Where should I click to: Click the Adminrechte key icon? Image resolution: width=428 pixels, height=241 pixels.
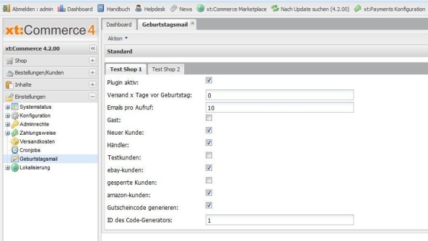(15, 124)
